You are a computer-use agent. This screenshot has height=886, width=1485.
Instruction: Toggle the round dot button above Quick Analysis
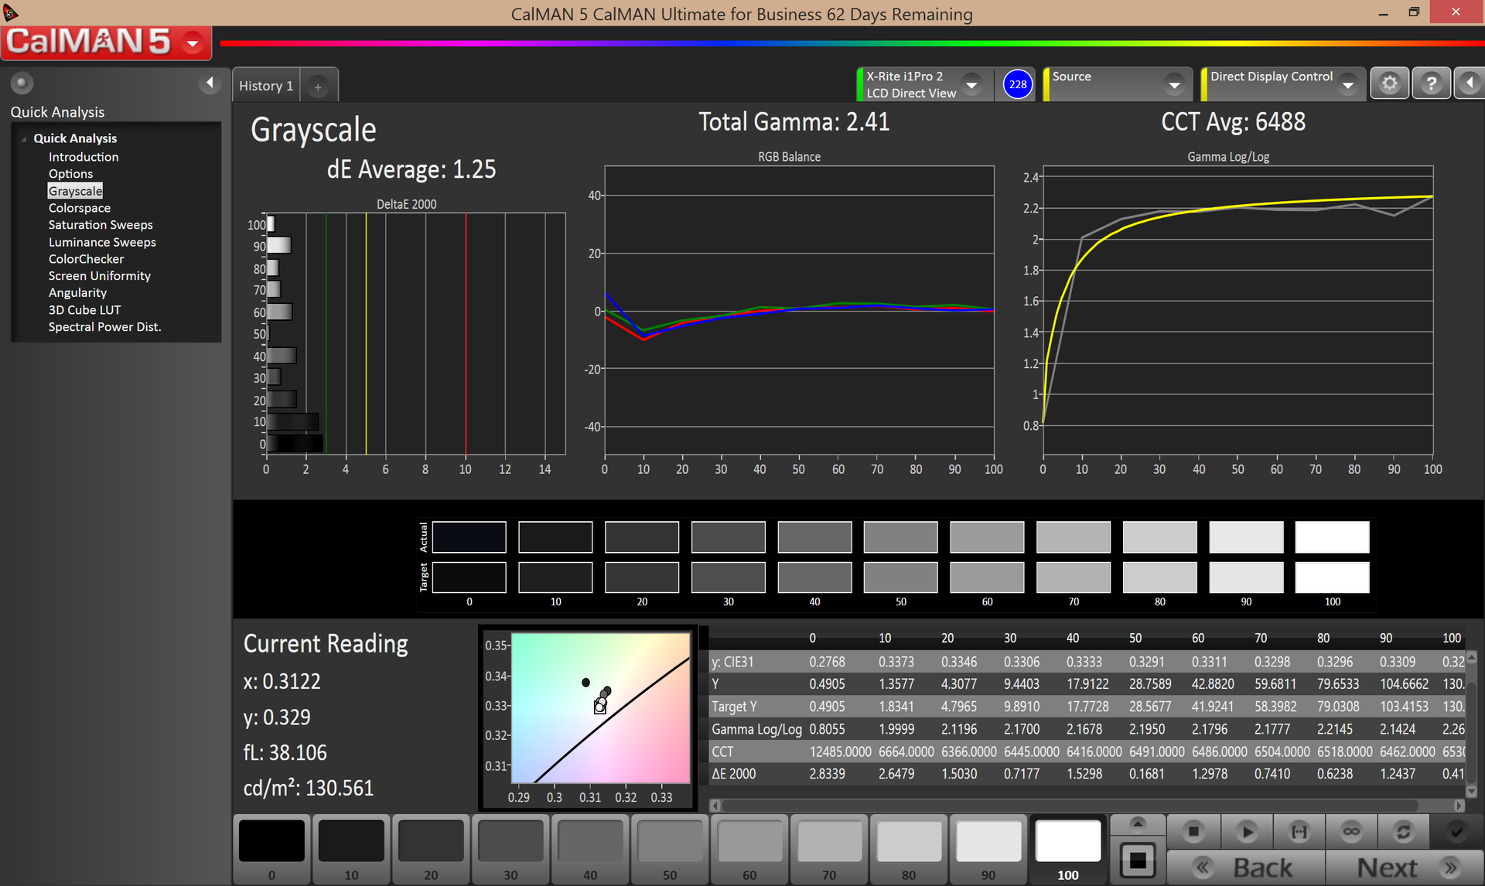(x=22, y=83)
